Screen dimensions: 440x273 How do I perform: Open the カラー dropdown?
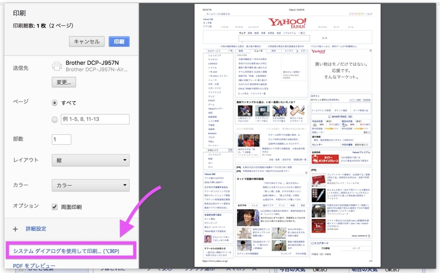pos(91,185)
